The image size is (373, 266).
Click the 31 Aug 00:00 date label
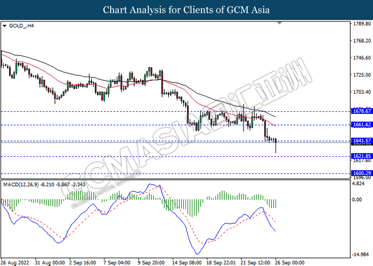pos(50,263)
